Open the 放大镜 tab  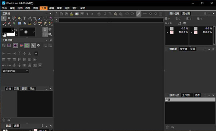click(184, 49)
